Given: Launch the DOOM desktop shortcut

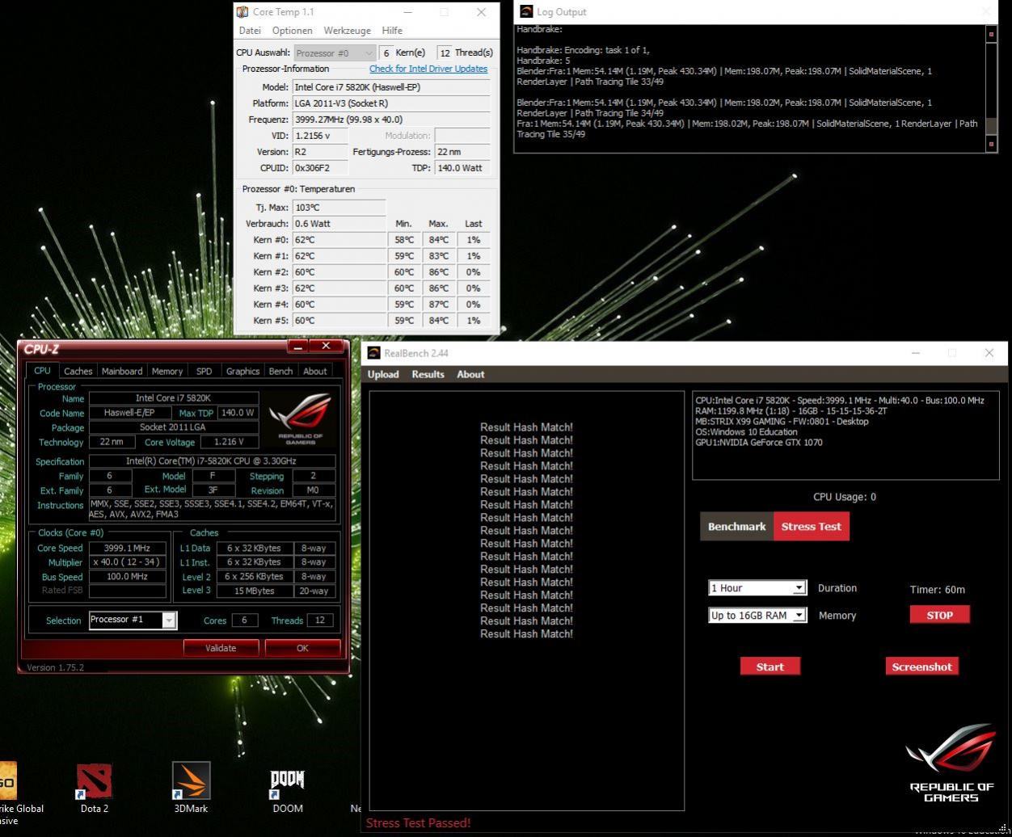Looking at the screenshot, I should [287, 787].
